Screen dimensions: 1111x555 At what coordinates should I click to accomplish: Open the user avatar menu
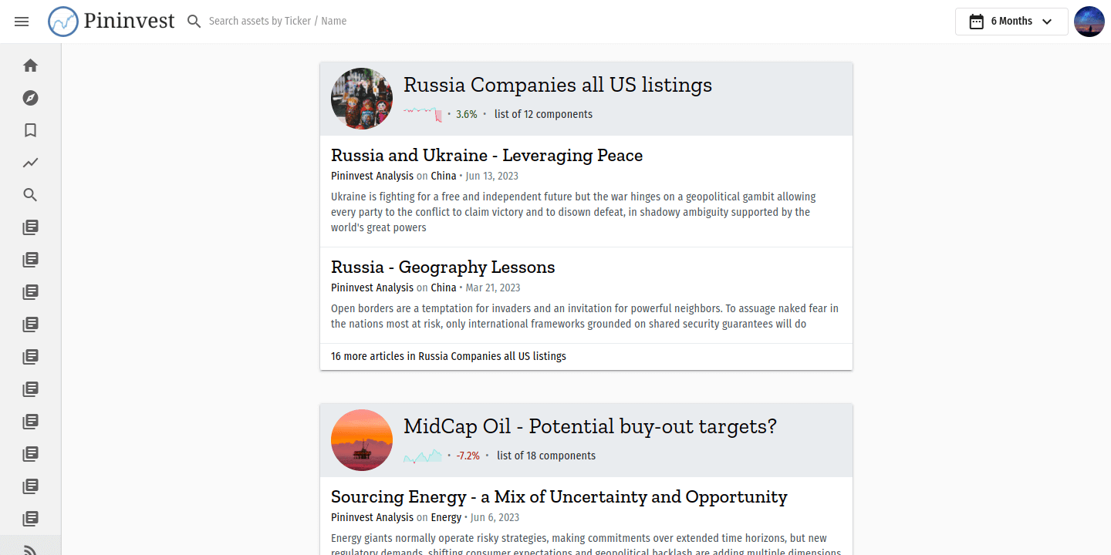point(1089,22)
